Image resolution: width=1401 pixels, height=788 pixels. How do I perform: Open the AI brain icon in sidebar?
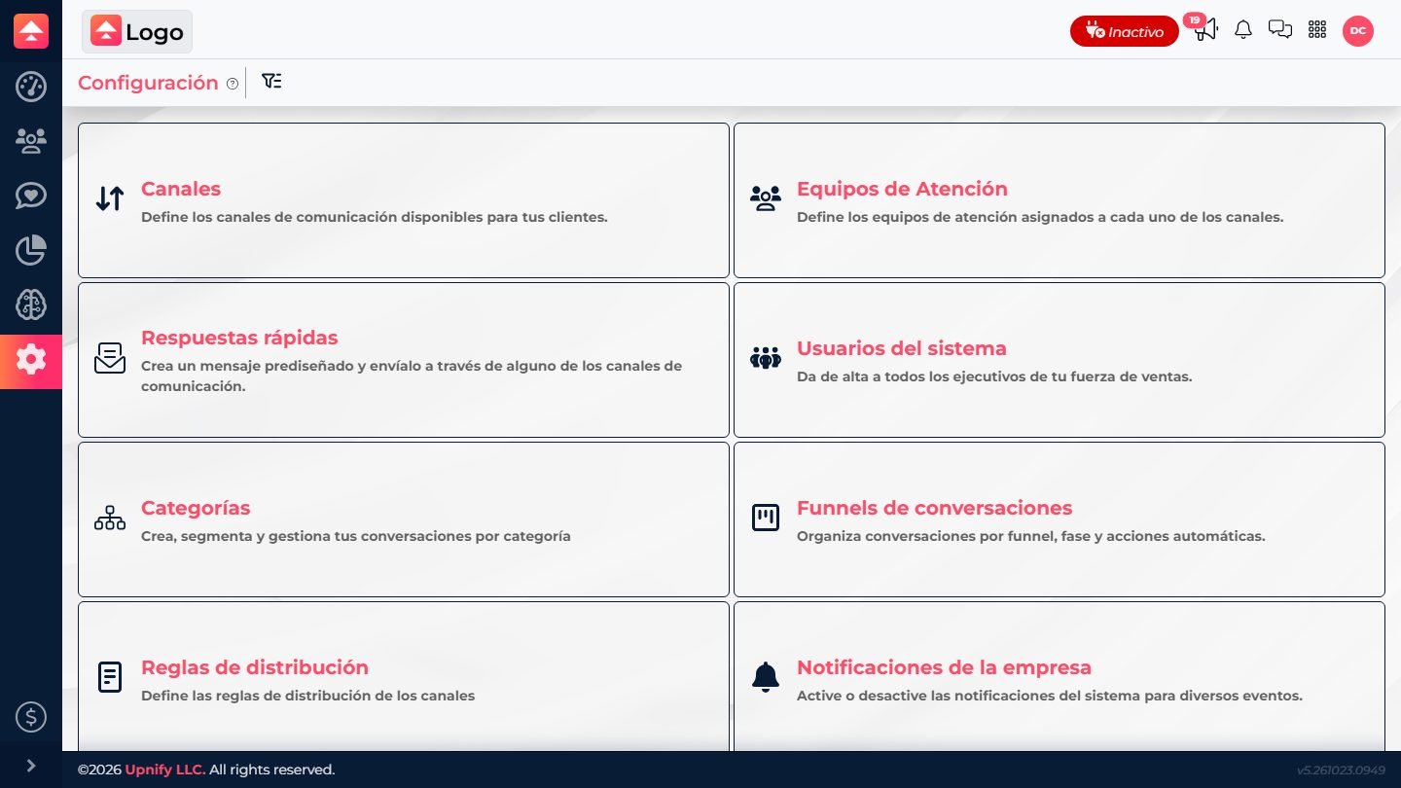pos(31,304)
